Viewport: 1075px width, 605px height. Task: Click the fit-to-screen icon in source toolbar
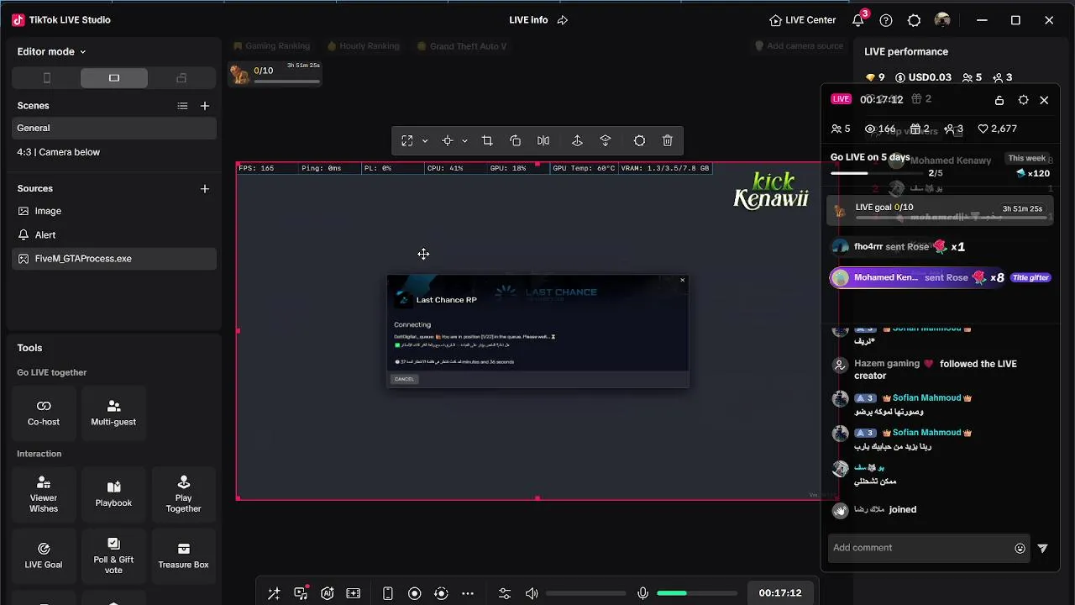(407, 141)
